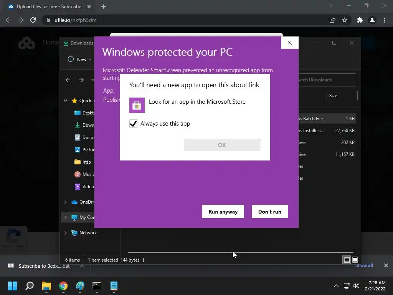Close the Chrome downloads bar
The height and width of the screenshot is (295, 393).
(386, 265)
